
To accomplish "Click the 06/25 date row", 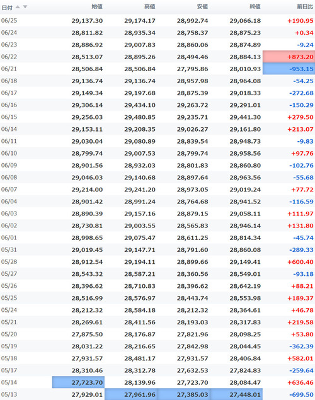I will point(157,20).
